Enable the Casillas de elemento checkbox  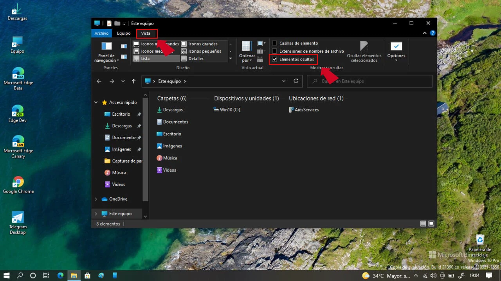[x=275, y=43]
